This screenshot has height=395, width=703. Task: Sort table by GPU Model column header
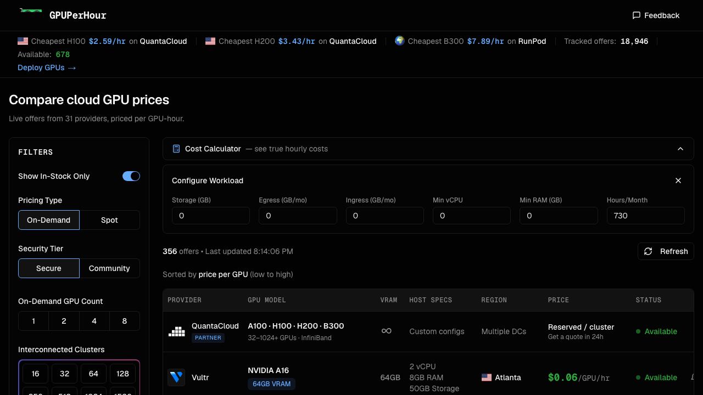tap(267, 300)
